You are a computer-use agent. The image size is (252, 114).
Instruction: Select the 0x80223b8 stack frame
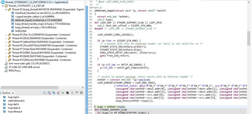pos(21,31)
